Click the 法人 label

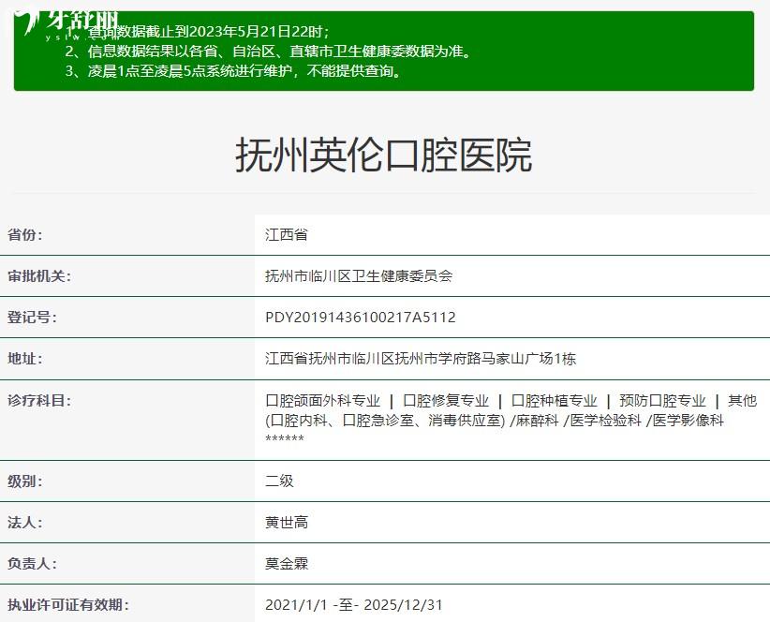24,523
